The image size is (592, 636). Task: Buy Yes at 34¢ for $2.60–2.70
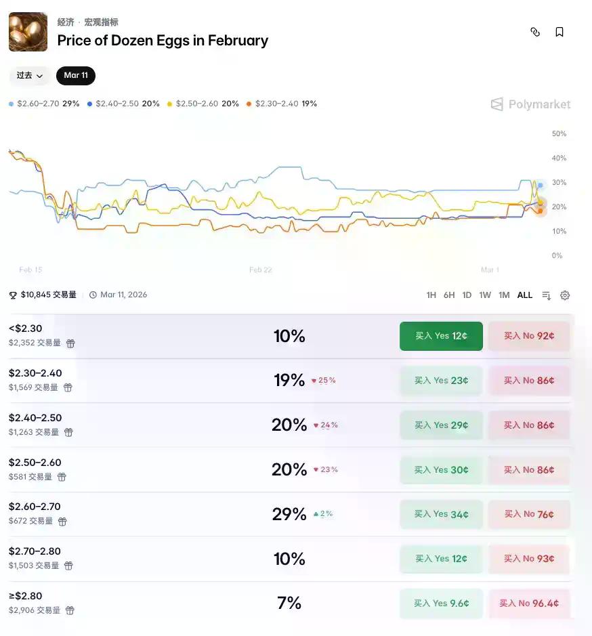(441, 514)
